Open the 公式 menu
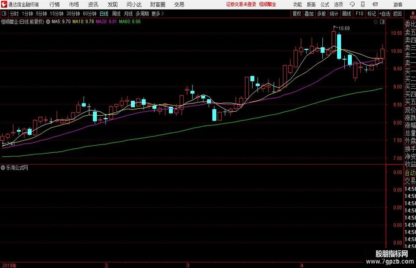 pos(324,4)
